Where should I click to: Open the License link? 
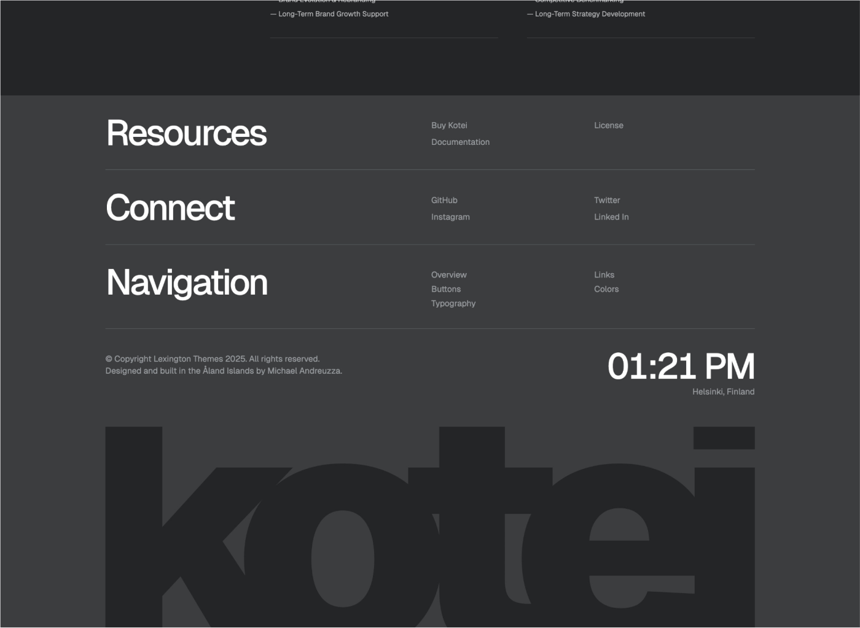(608, 125)
